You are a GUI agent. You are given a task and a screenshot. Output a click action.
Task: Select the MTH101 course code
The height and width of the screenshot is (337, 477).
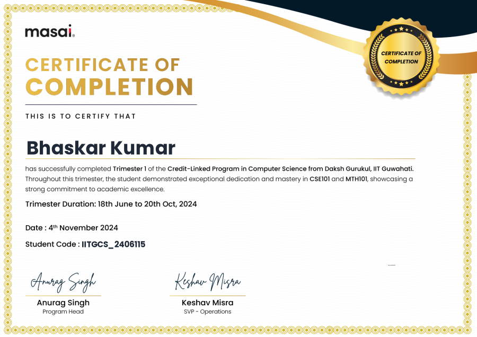pos(356,179)
